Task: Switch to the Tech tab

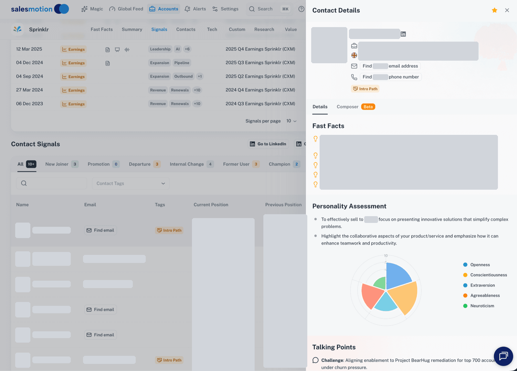Action: [212, 29]
